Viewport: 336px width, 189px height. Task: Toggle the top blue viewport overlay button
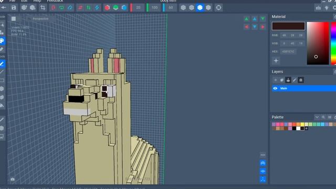pos(263,163)
